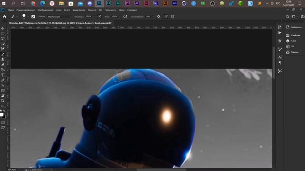Open the smoothing value dropdown
Screen dimensions: 305x171
pyautogui.click(x=153, y=17)
